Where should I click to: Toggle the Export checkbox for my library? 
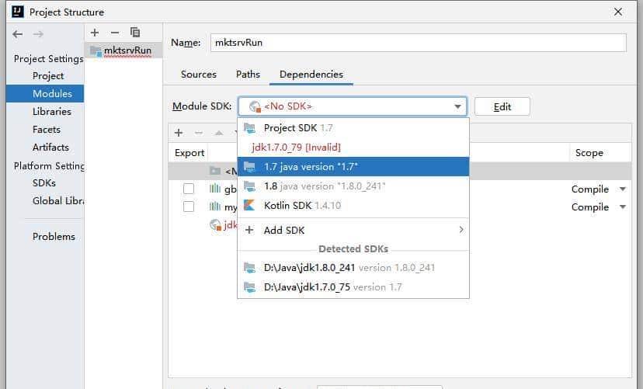click(189, 207)
